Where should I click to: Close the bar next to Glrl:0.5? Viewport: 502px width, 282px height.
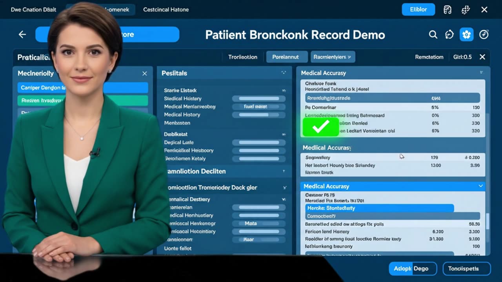(482, 57)
